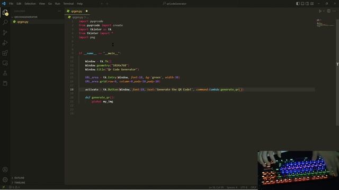This screenshot has height=190, width=339.
Task: Toggle the bottom panel layout icon
Action: point(302,4)
